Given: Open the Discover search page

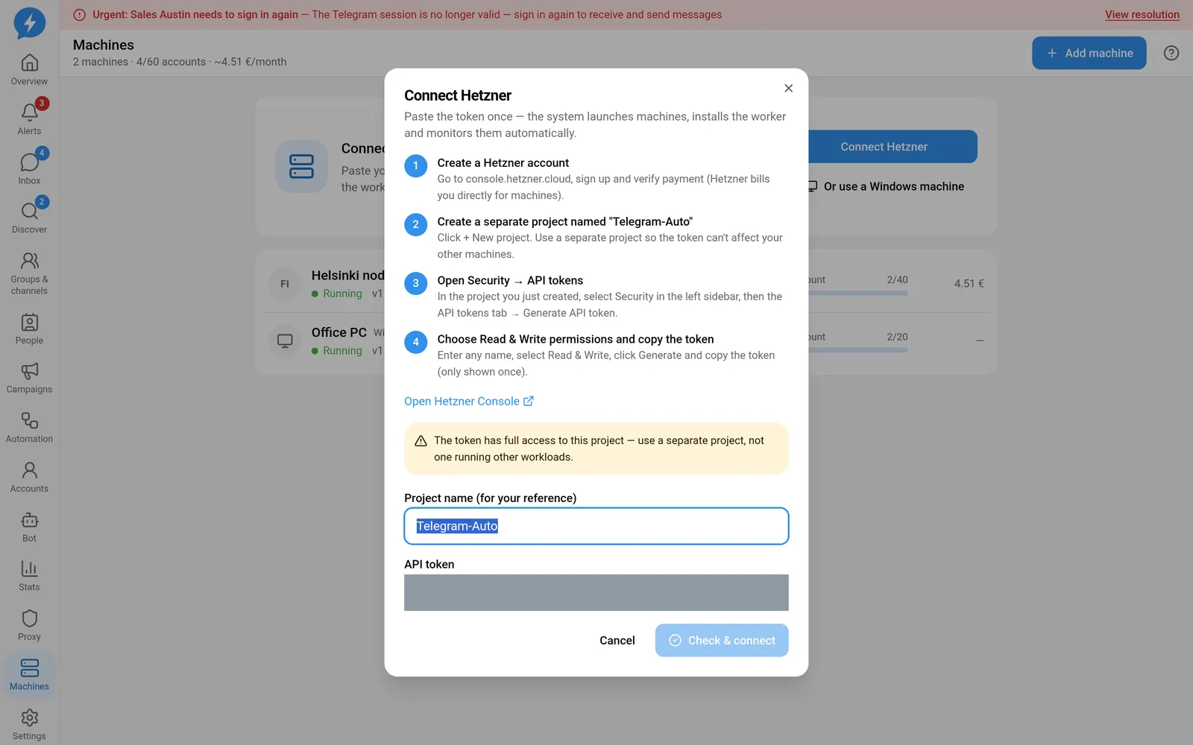Looking at the screenshot, I should (29, 218).
